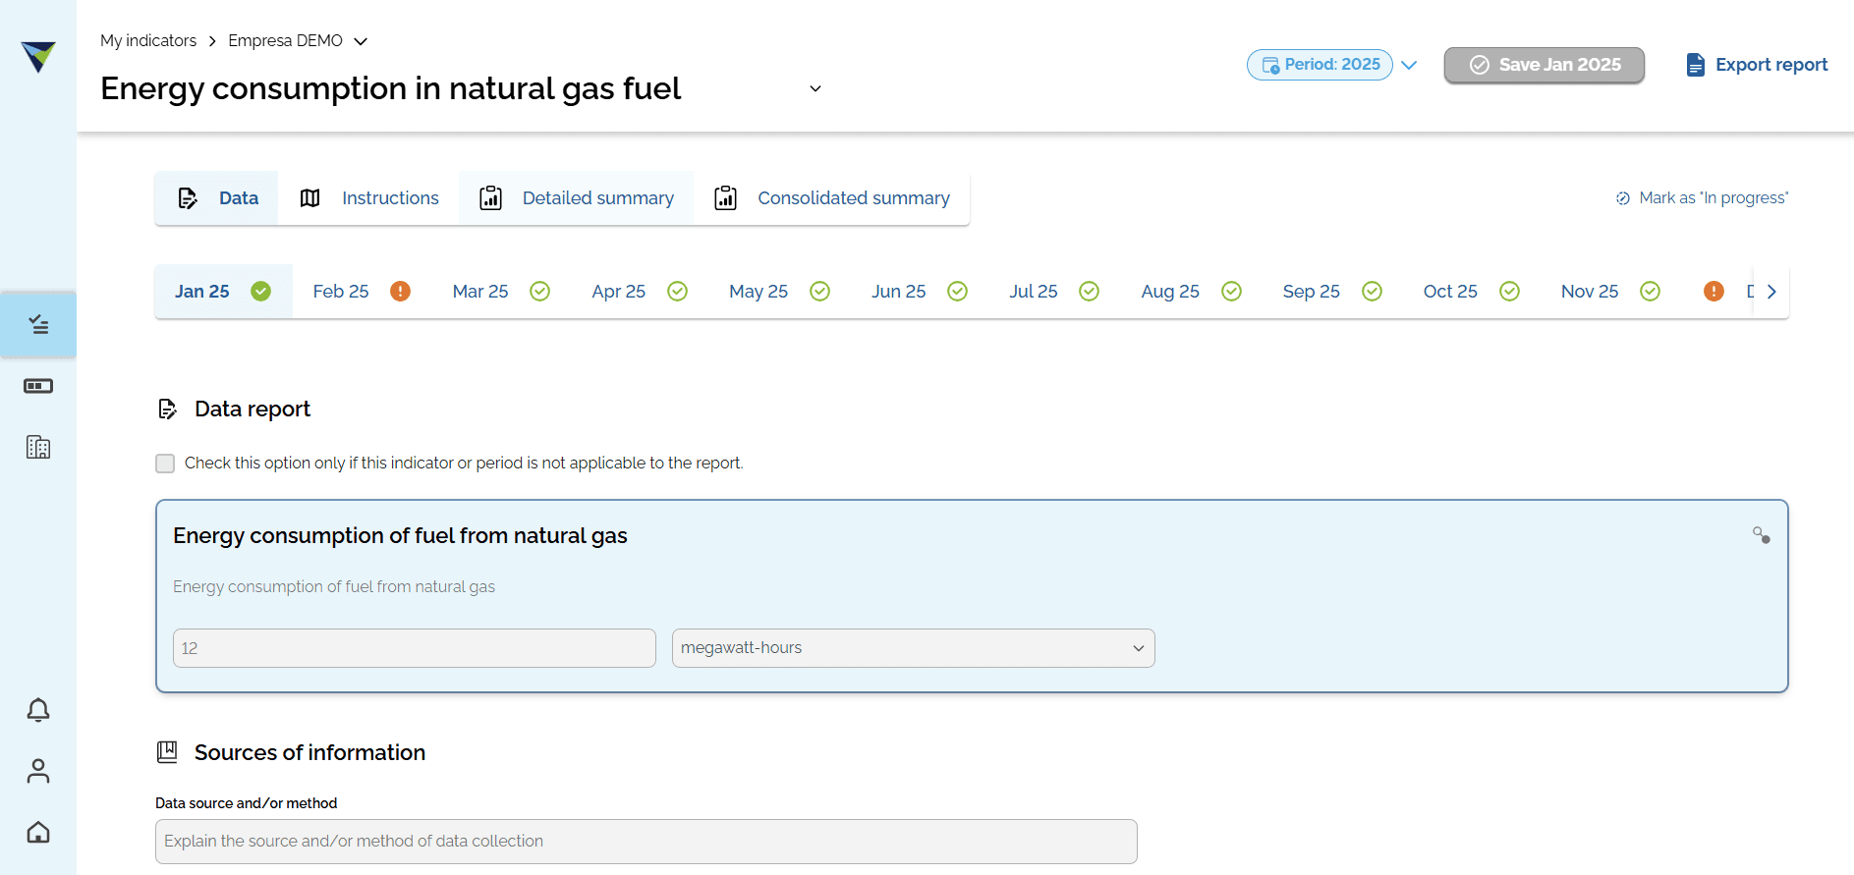1854x875 pixels.
Task: Click the Aug 25 check status icon
Action: click(x=1231, y=292)
